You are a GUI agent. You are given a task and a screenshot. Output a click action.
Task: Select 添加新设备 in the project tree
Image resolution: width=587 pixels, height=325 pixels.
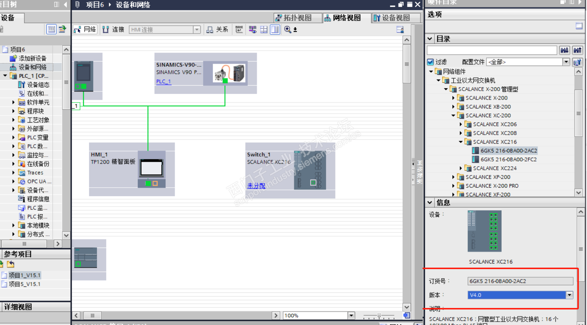[x=33, y=58]
